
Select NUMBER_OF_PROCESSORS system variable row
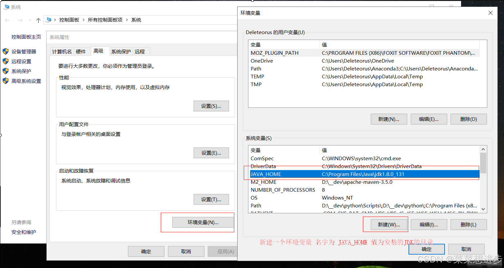coord(364,190)
